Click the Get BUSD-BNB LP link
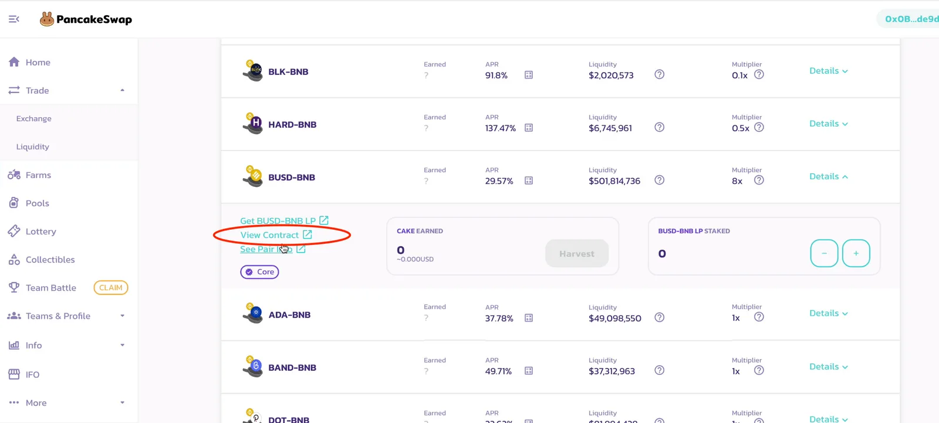 278,221
